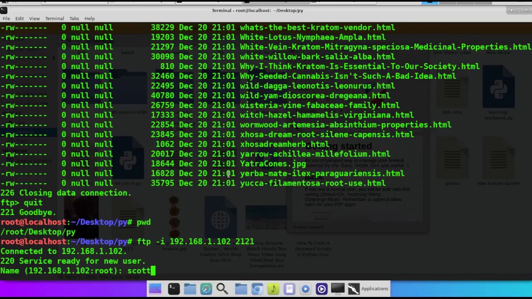The width and height of the screenshot is (532, 299).
Task: Open the File menu
Action: pos(6,18)
